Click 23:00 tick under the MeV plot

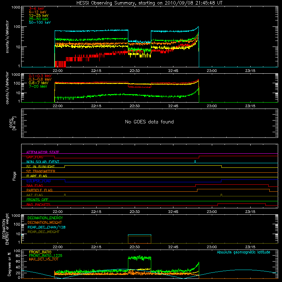click(x=211, y=106)
